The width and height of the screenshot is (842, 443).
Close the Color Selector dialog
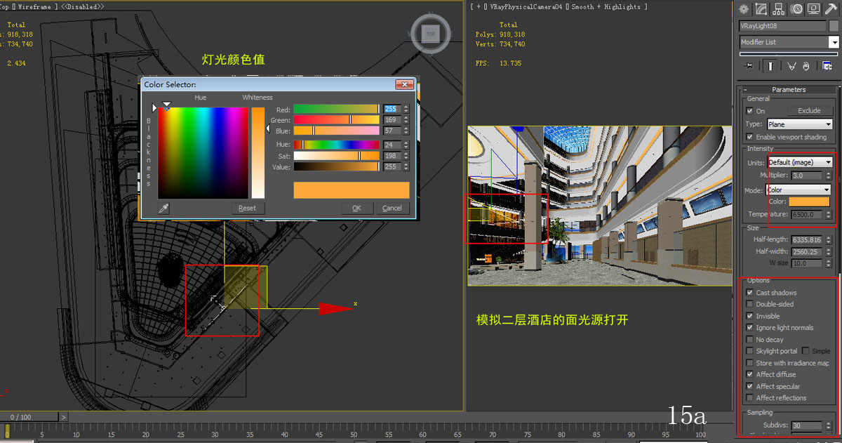point(405,84)
